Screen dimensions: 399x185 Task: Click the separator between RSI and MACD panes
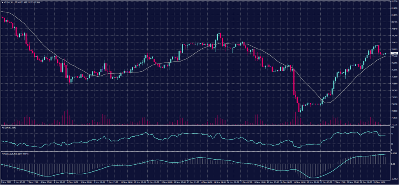click(x=195, y=151)
